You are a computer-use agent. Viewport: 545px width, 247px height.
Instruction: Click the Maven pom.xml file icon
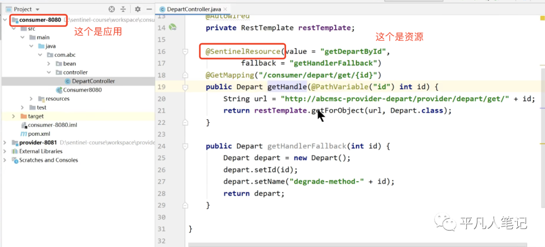point(24,134)
